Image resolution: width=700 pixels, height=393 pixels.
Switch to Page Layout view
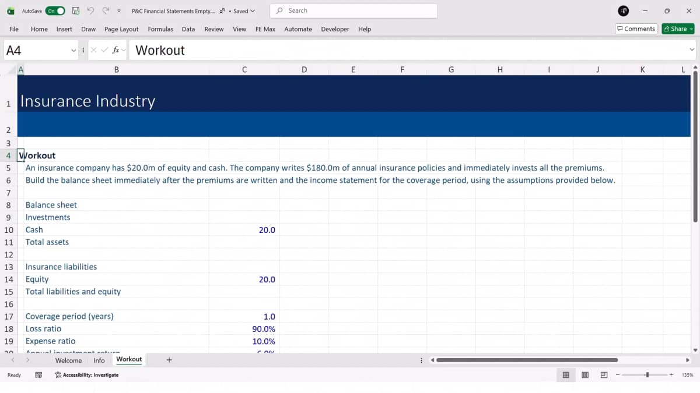[585, 375]
